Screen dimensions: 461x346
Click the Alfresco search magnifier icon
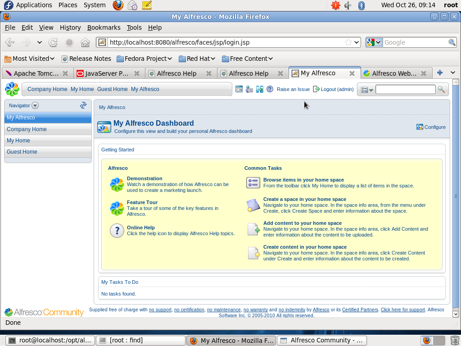pyautogui.click(x=441, y=89)
